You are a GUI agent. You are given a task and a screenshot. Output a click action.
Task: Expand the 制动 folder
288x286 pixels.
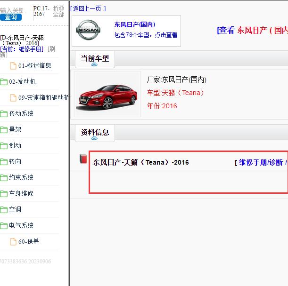(15, 145)
